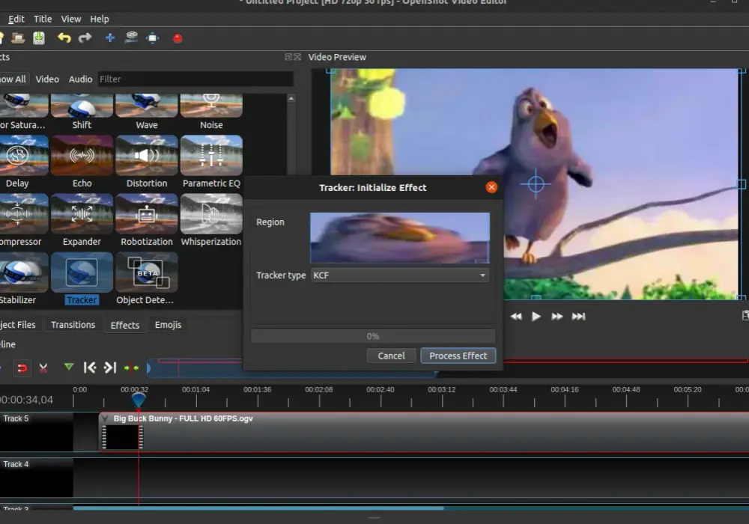Switch to the Transitions tab
Image resolution: width=749 pixels, height=524 pixels.
click(x=73, y=325)
